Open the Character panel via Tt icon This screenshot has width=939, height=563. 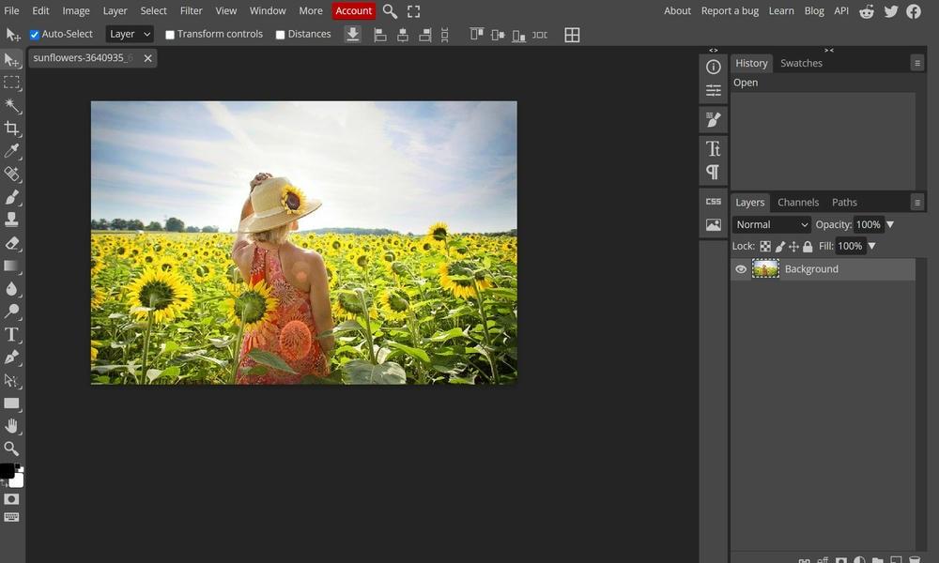pyautogui.click(x=713, y=148)
